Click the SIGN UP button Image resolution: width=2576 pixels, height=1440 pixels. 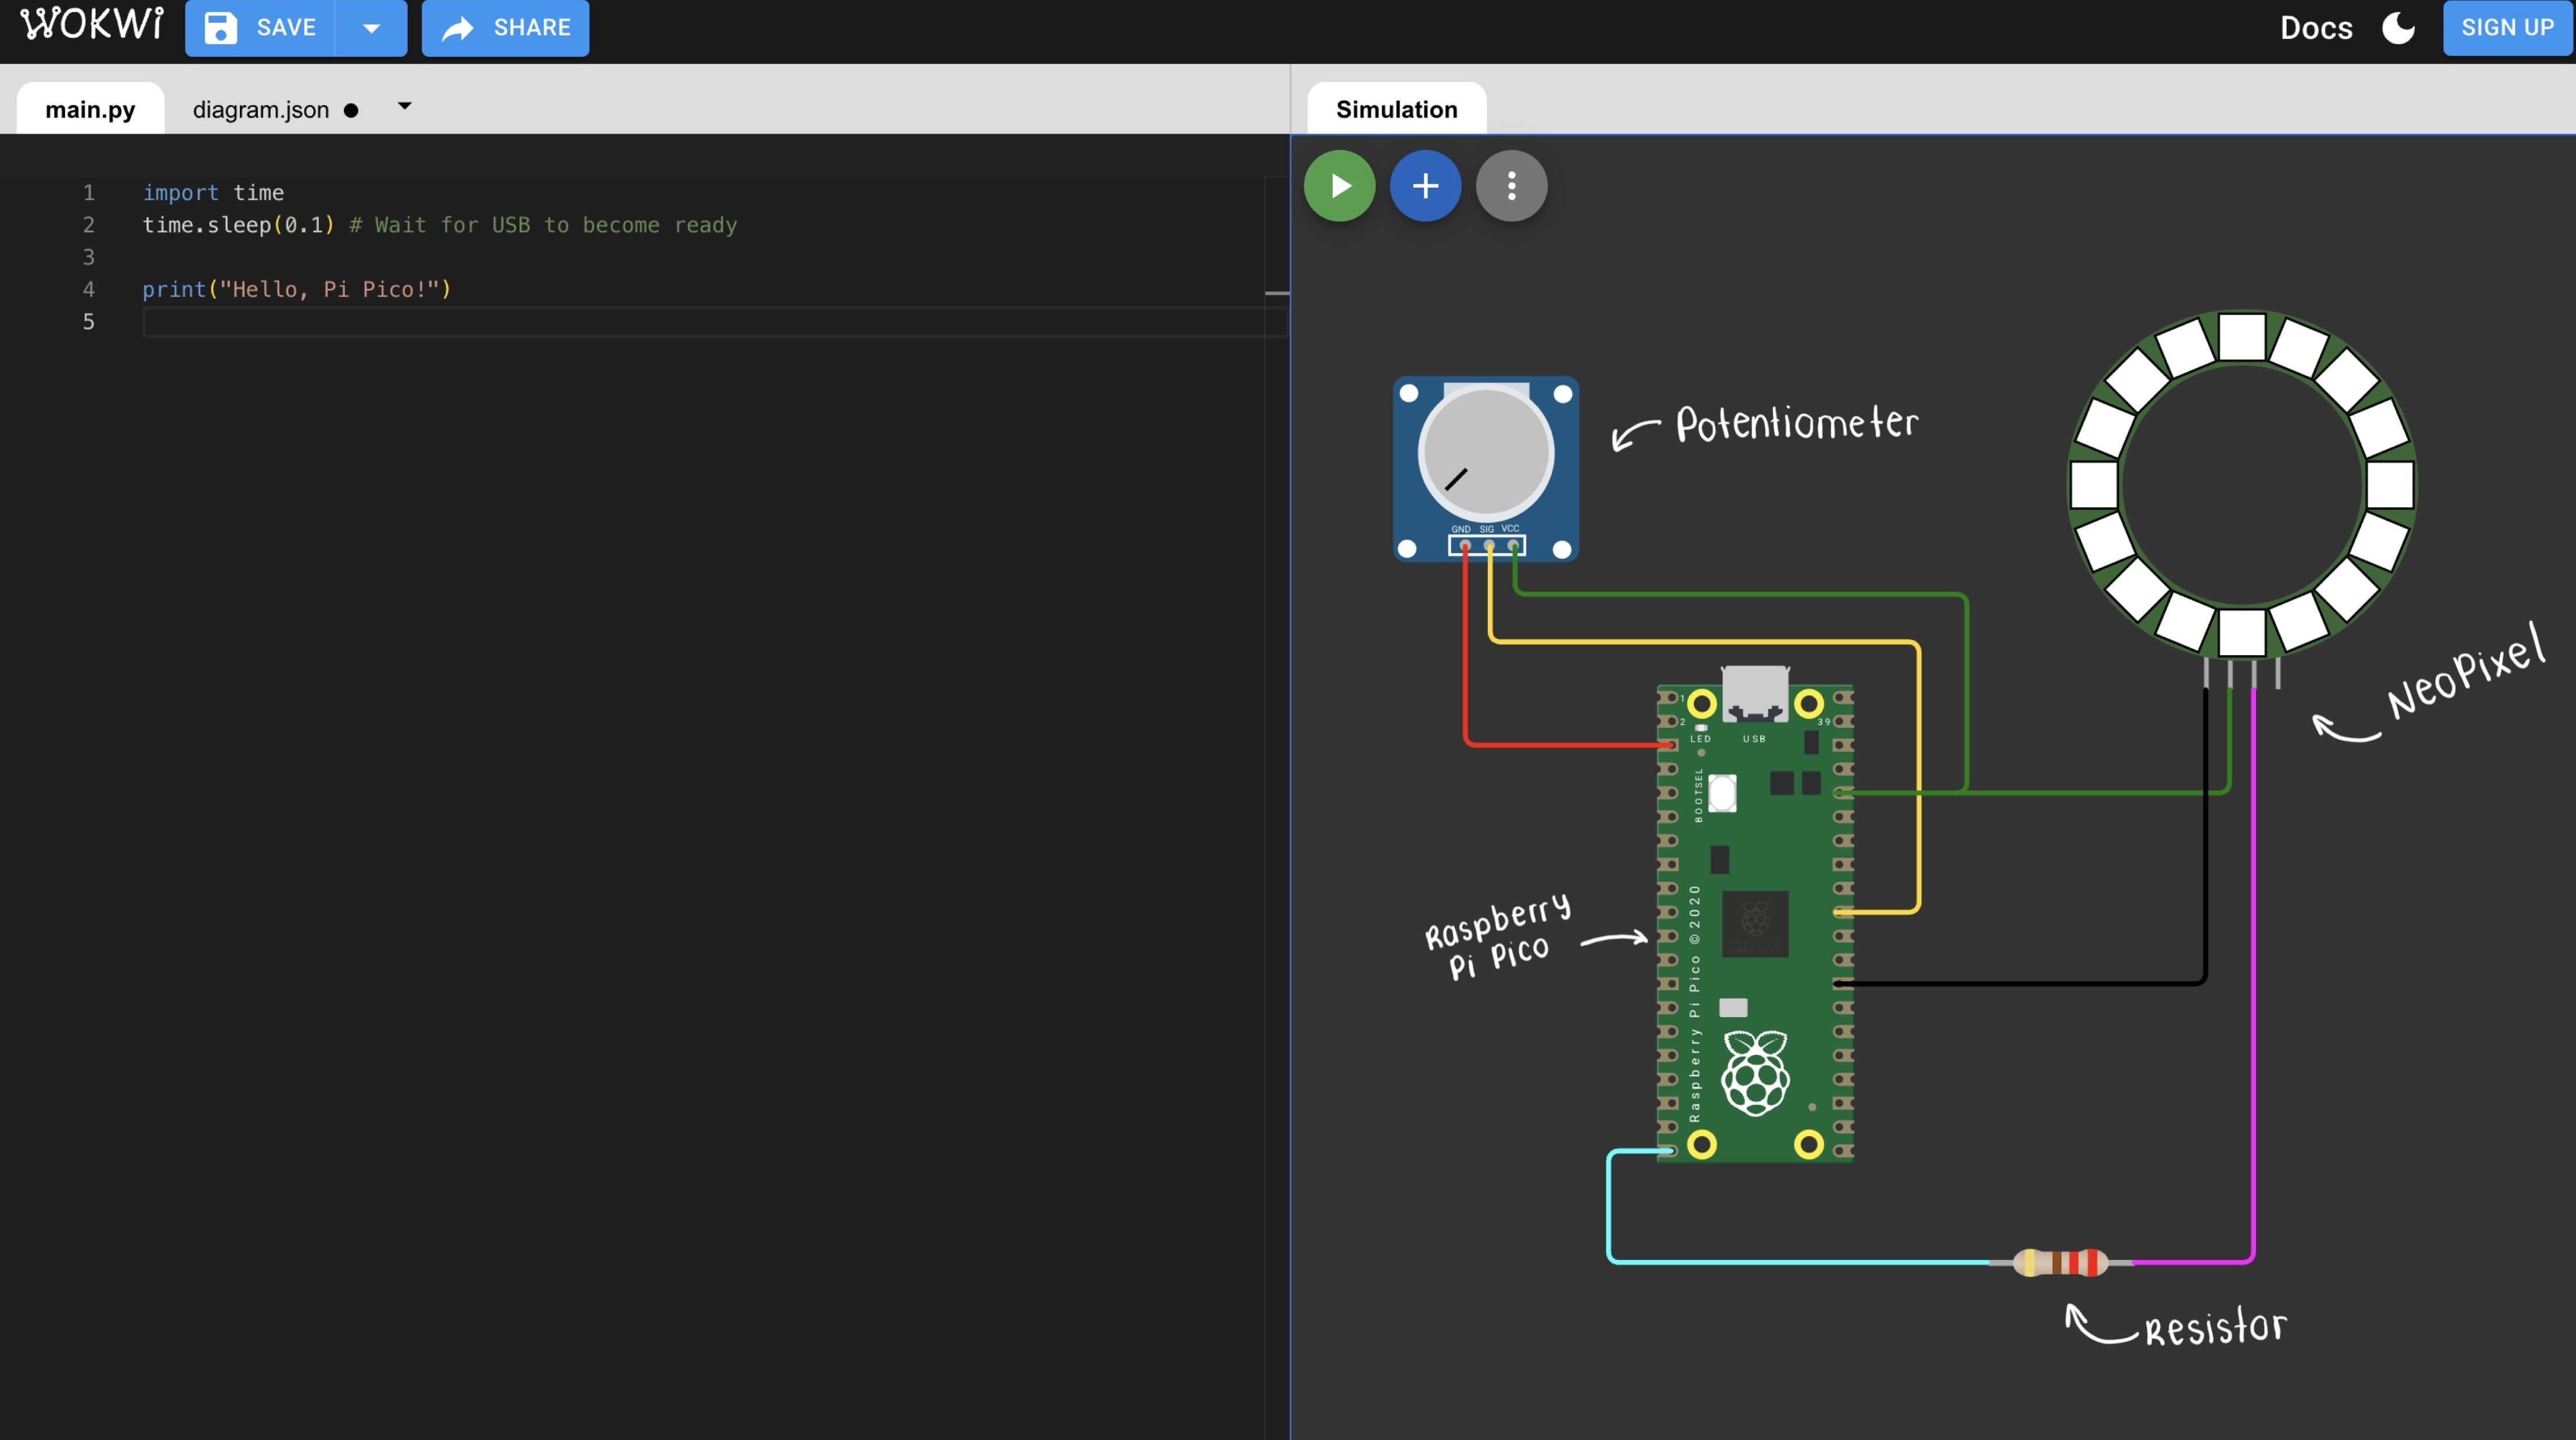pyautogui.click(x=2507, y=28)
